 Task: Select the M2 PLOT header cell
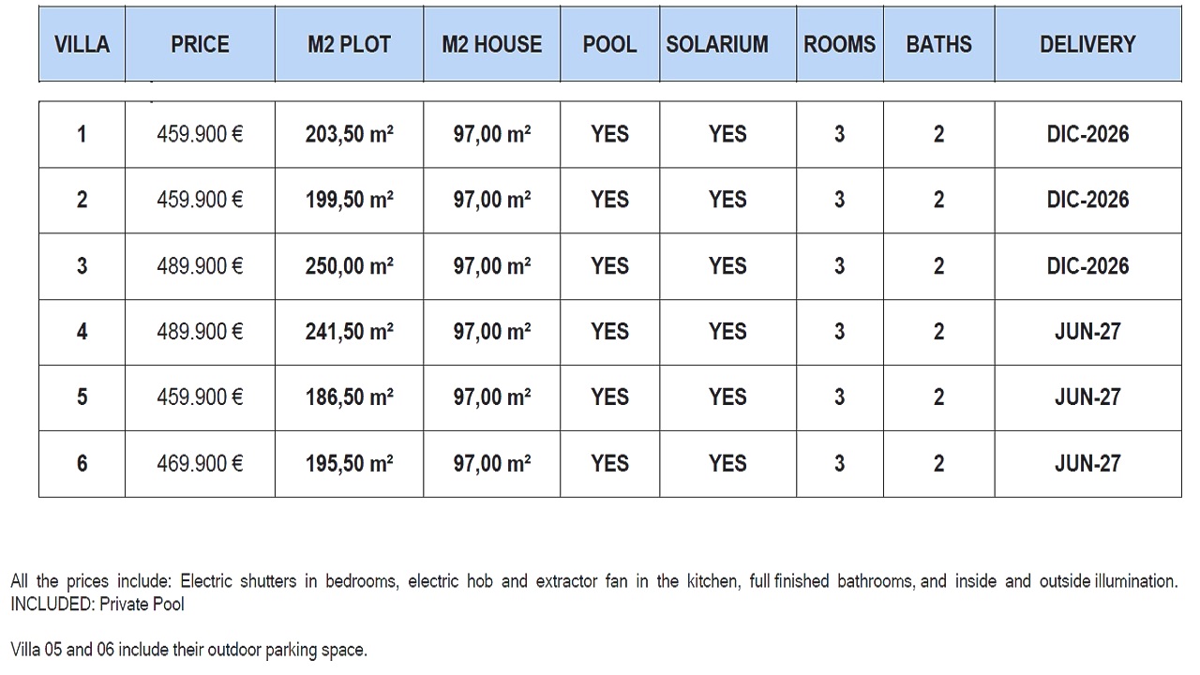coord(349,44)
